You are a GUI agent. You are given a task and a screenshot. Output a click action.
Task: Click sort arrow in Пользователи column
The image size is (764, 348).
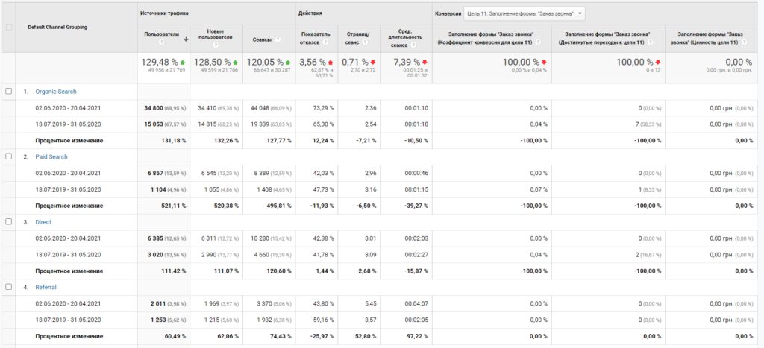(186, 40)
